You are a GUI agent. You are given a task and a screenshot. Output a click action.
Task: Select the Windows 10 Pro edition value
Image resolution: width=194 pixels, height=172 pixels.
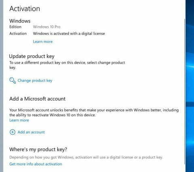pos(47,27)
